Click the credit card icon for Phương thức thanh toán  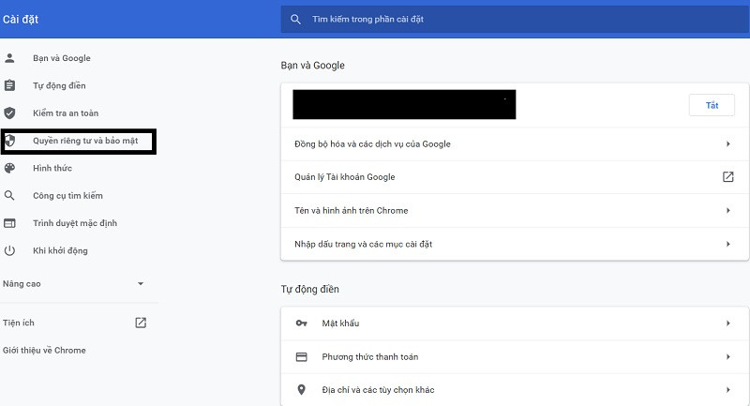click(301, 357)
